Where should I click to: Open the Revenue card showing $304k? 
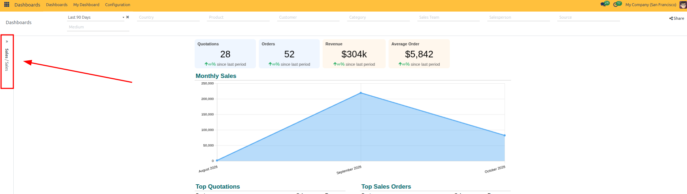354,54
